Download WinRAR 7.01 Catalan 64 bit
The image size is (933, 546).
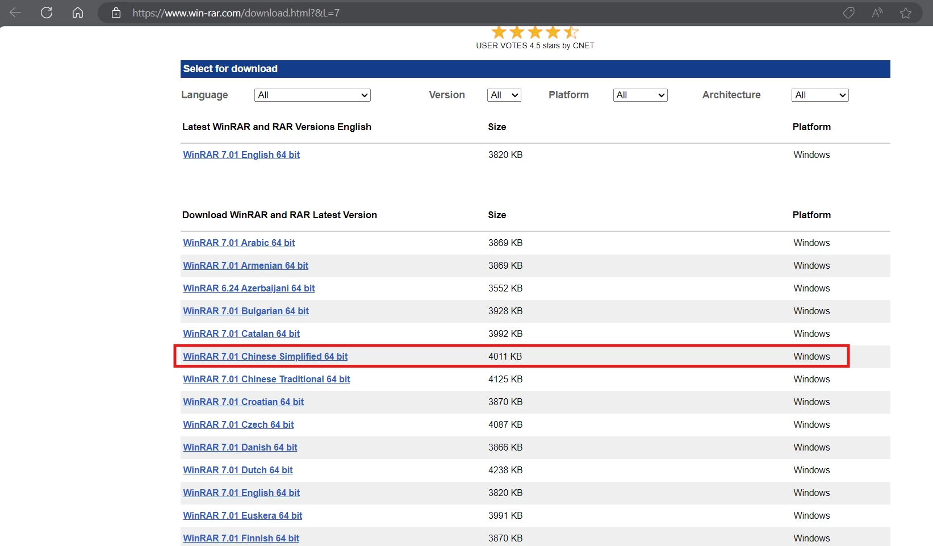click(x=241, y=334)
